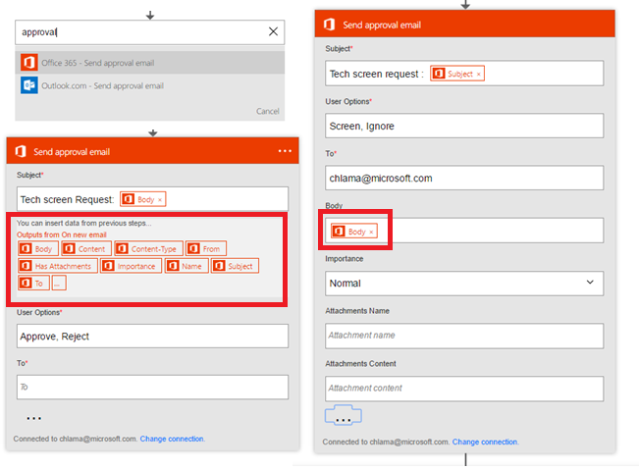Click the Attachments Name input field

coord(464,336)
